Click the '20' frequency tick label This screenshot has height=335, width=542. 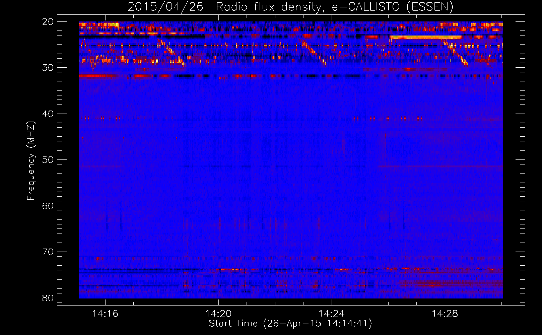point(48,21)
